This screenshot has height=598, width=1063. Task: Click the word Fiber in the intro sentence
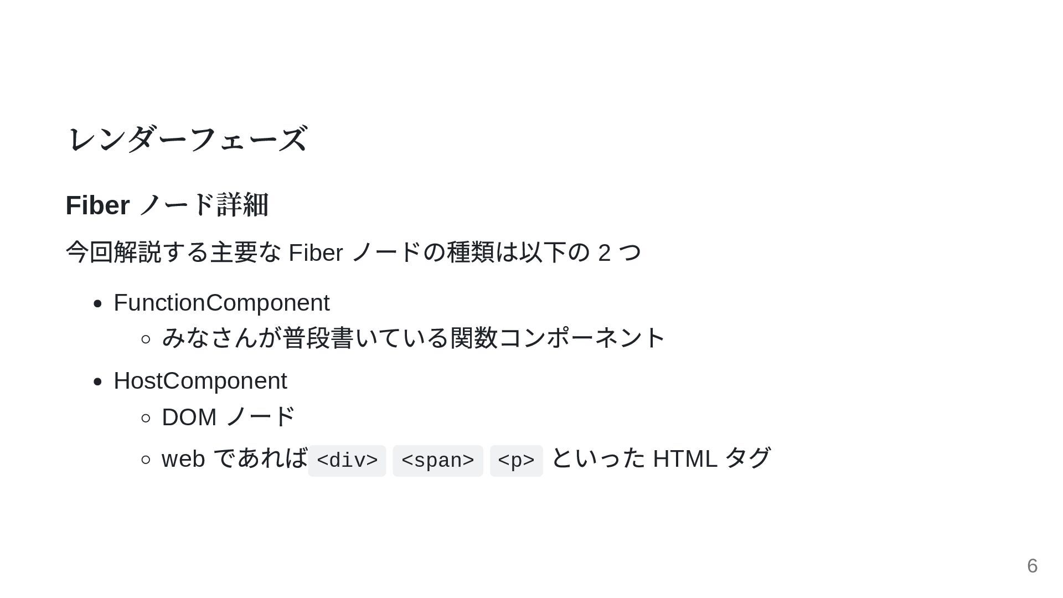pos(316,253)
